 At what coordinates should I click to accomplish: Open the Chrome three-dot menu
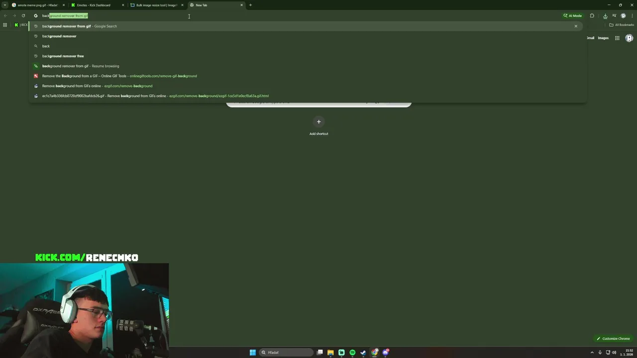click(632, 15)
